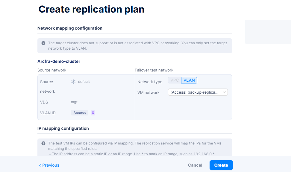The image size is (291, 172).
Task: Click the chevron arrow in the VM network box
Action: 224,92
